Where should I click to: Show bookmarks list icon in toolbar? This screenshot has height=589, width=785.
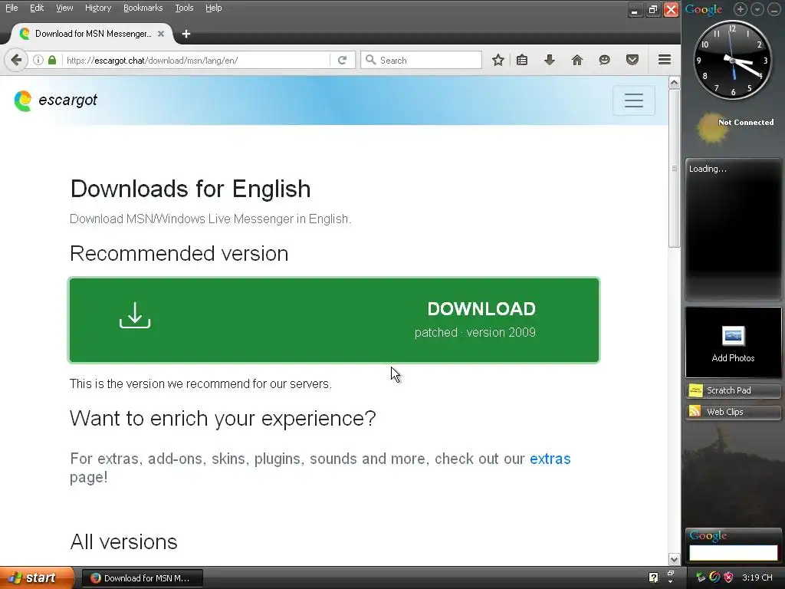coord(522,60)
